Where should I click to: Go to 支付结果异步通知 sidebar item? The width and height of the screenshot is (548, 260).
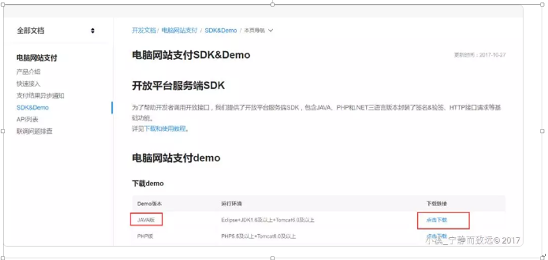tap(40, 96)
